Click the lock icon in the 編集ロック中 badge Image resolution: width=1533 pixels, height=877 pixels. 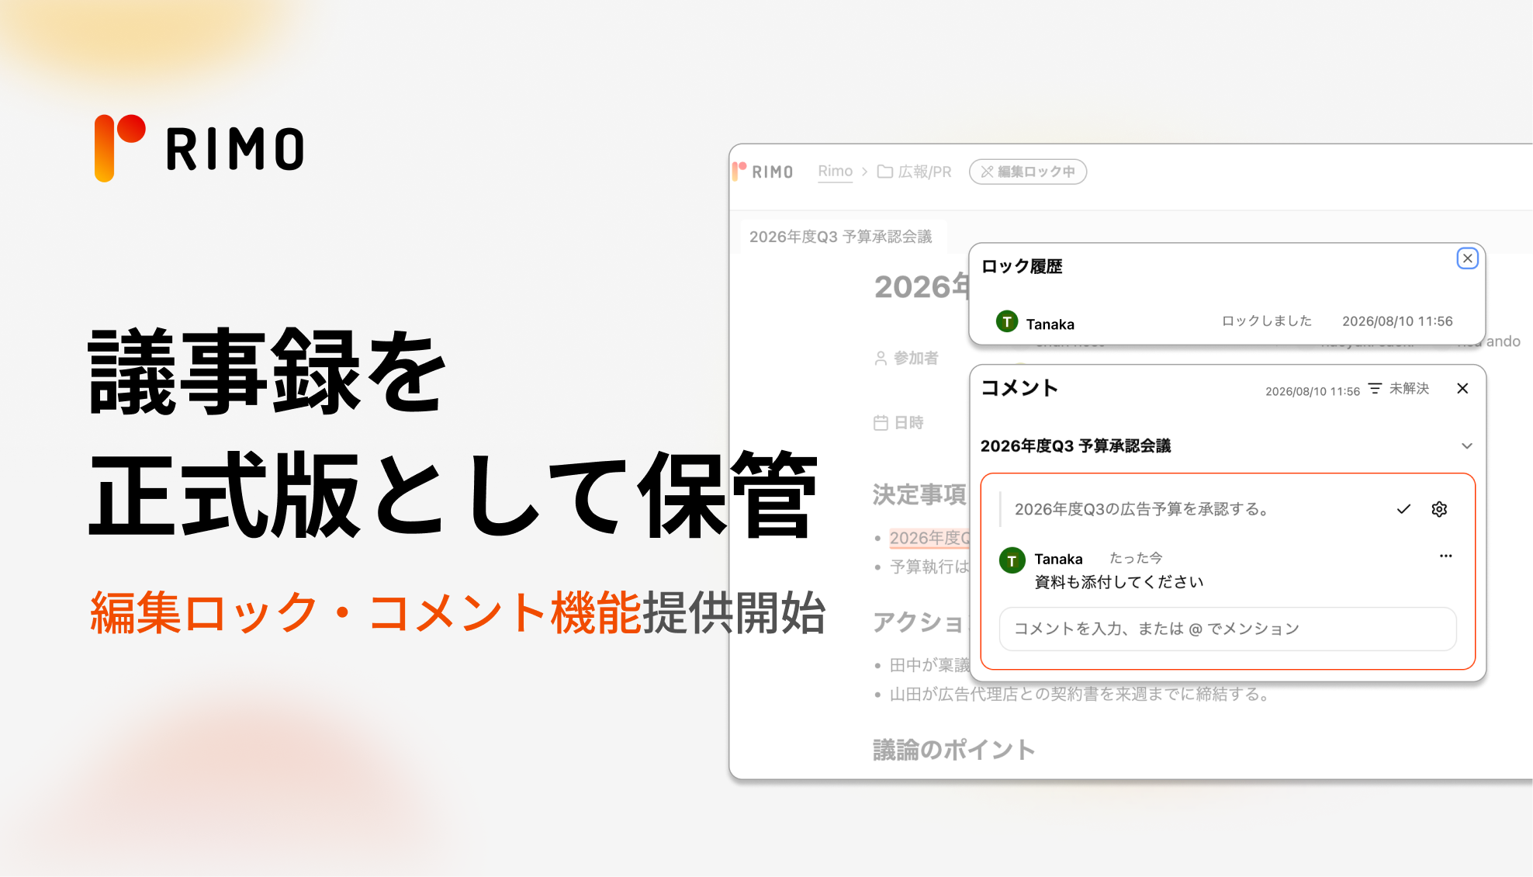tap(987, 172)
